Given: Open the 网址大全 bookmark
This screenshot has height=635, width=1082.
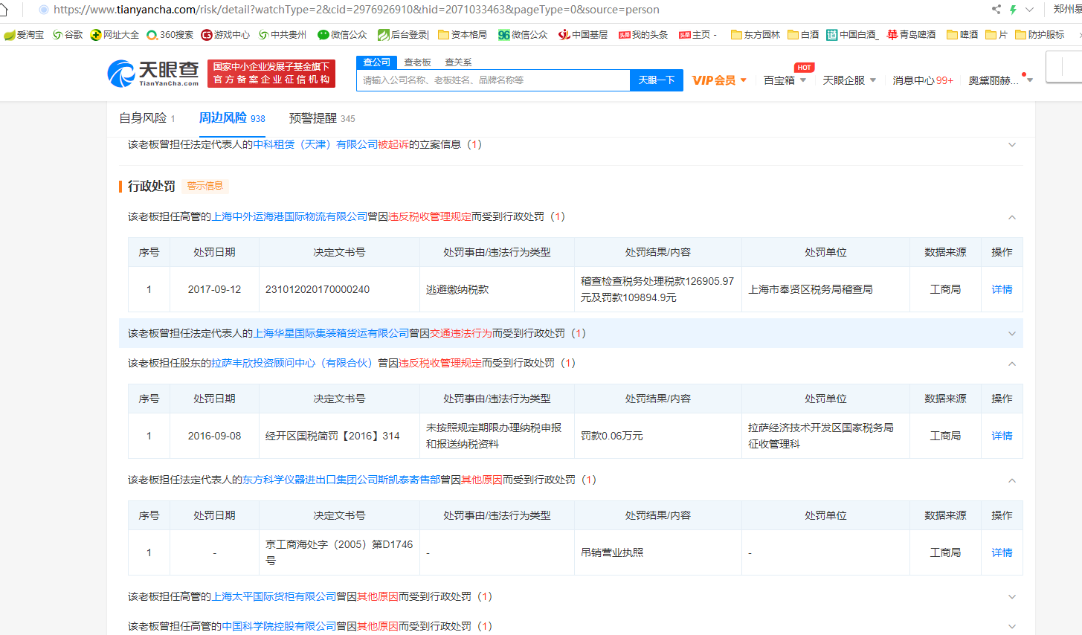Looking at the screenshot, I should point(115,35).
